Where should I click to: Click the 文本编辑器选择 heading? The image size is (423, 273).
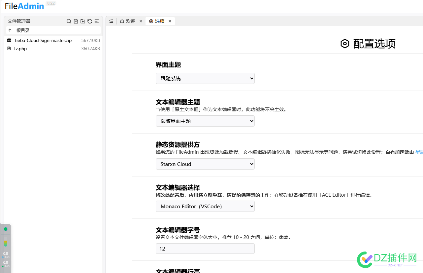(178, 187)
